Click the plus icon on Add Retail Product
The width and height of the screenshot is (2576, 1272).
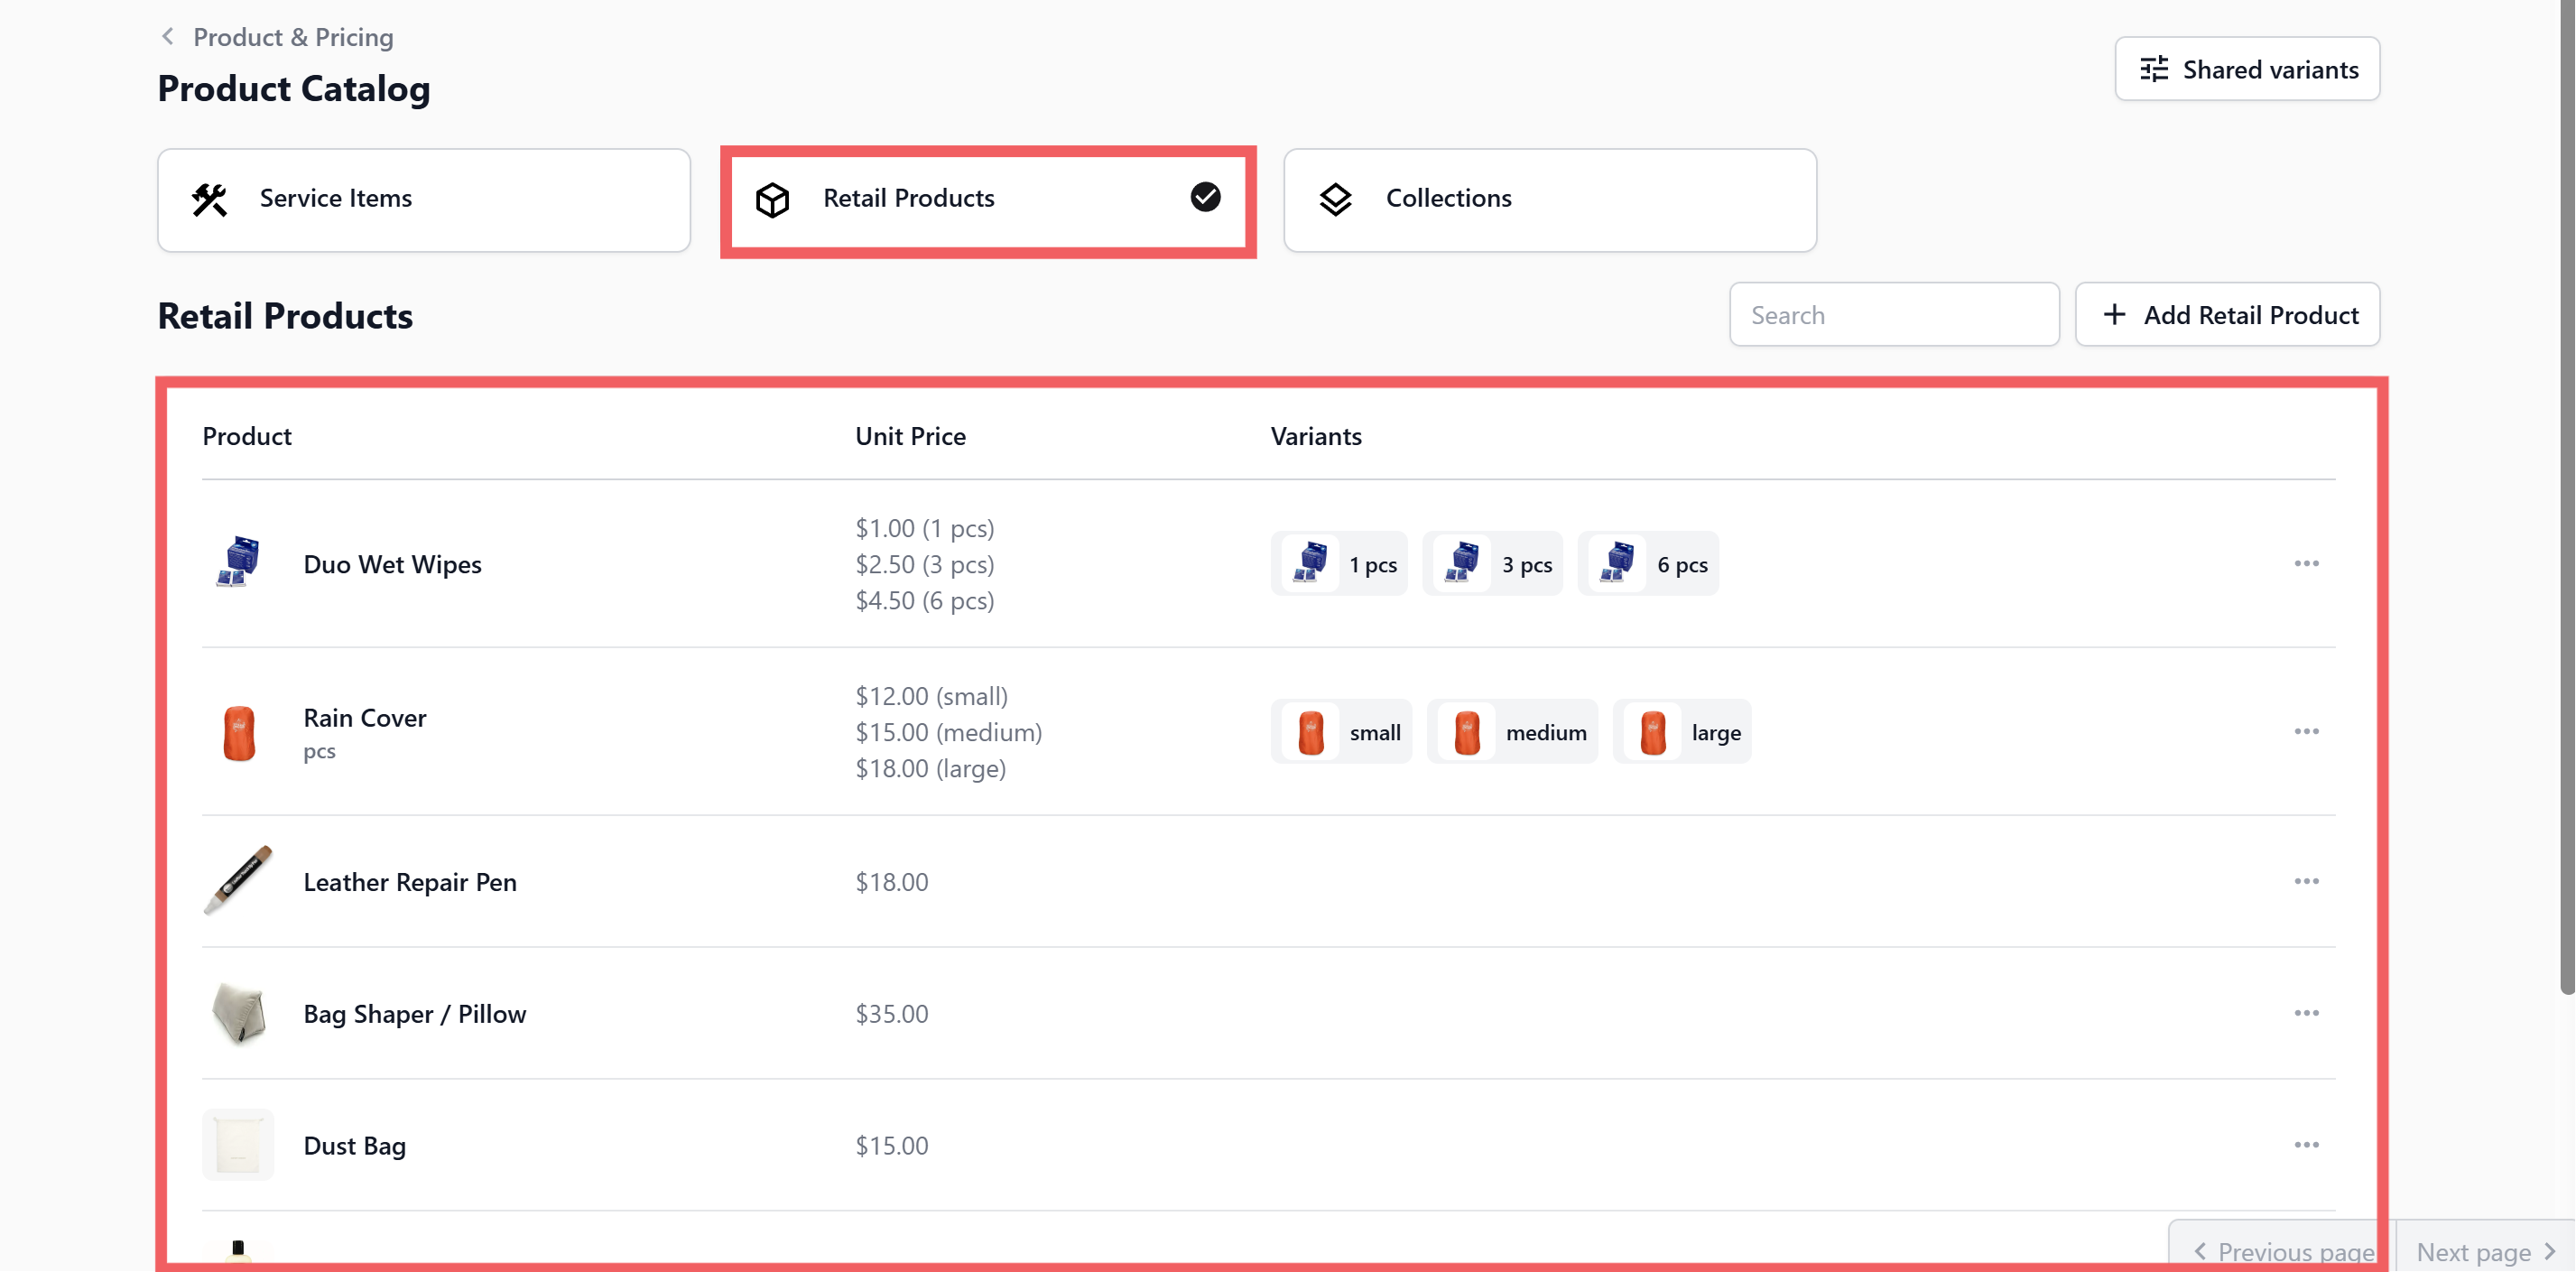point(2114,315)
